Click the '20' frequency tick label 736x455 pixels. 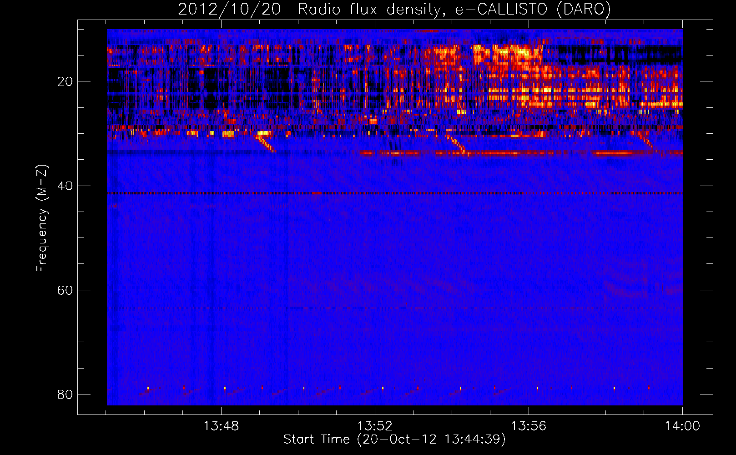65,82
